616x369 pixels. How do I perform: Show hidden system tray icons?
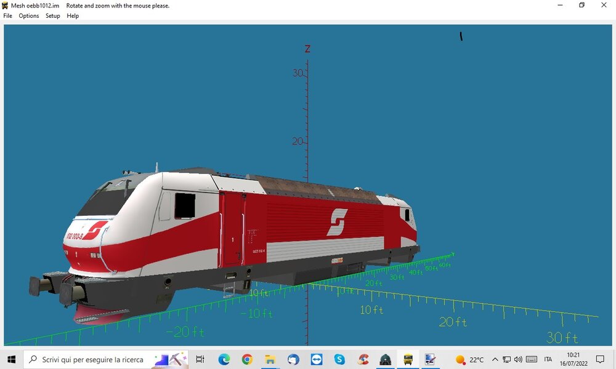point(495,359)
